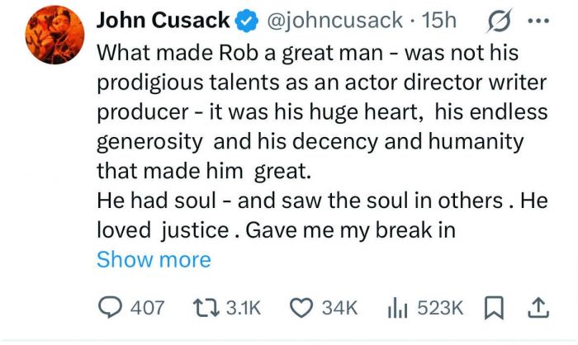Click the John Cusack display name
The image size is (578, 345).
163,21
